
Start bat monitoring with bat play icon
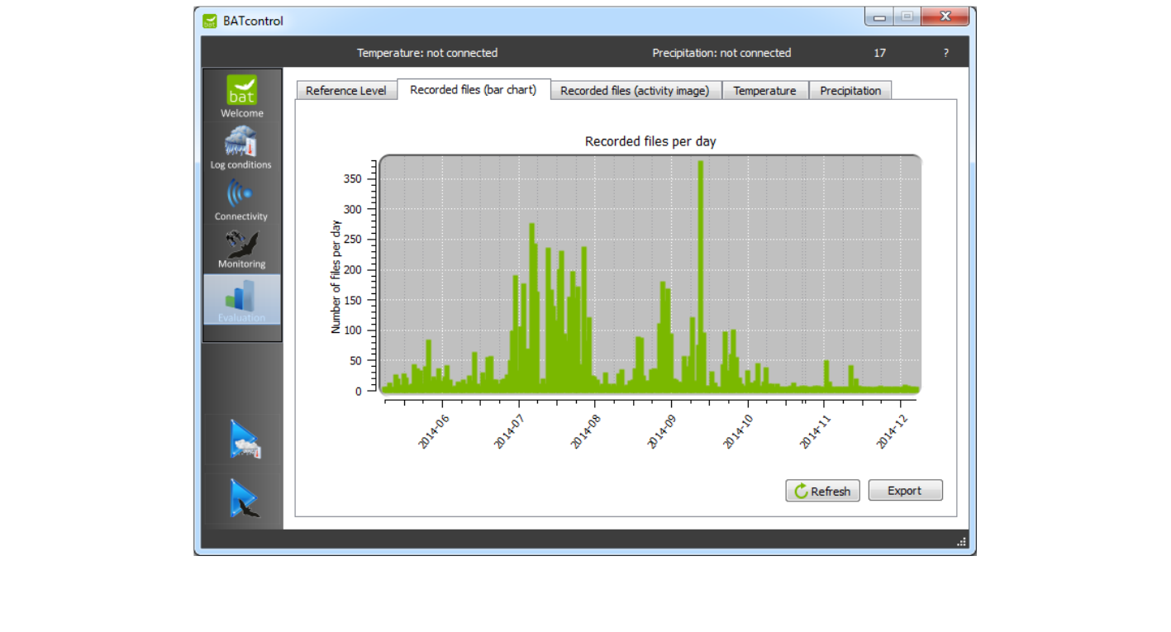pos(244,498)
